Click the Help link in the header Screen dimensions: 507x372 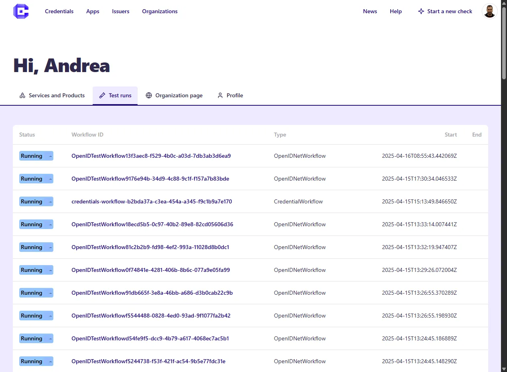[395, 11]
